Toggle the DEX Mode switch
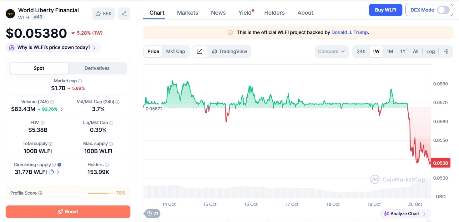The height and width of the screenshot is (222, 459). (443, 10)
